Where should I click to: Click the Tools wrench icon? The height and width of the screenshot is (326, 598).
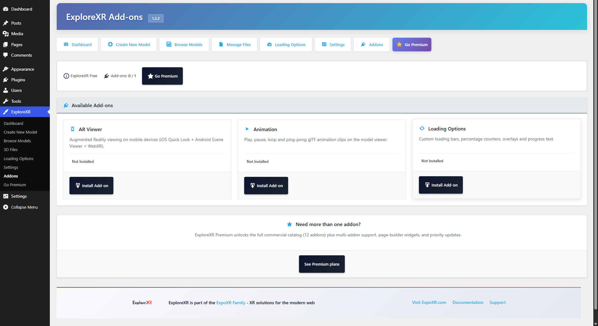point(6,101)
